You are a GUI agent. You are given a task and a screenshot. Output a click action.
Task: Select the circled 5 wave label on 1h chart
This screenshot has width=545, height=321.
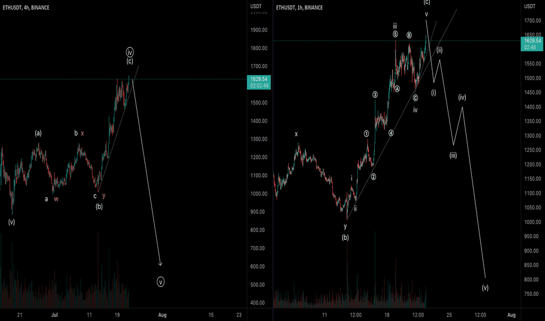395,34
